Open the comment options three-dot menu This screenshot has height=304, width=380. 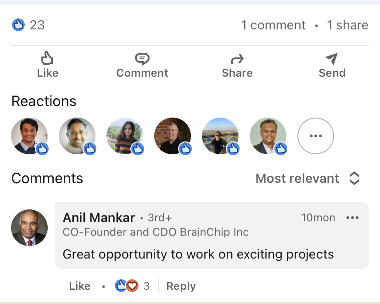[352, 218]
